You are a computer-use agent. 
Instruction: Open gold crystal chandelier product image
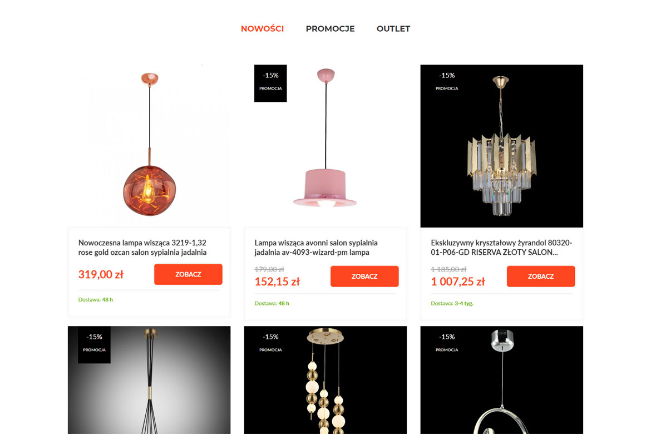tap(501, 146)
